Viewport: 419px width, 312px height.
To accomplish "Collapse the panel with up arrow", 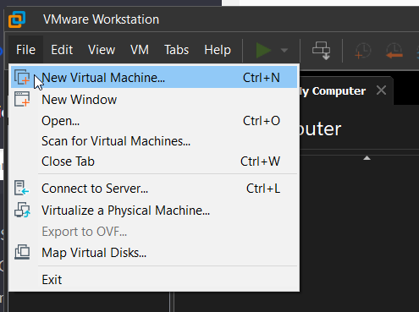I will click(x=367, y=158).
